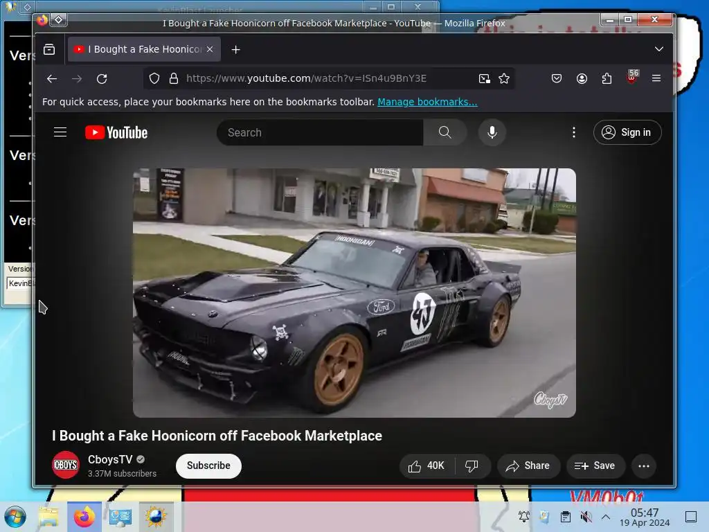Open the Firefox account icon
Viewport: 709px width, 532px height.
[582, 79]
